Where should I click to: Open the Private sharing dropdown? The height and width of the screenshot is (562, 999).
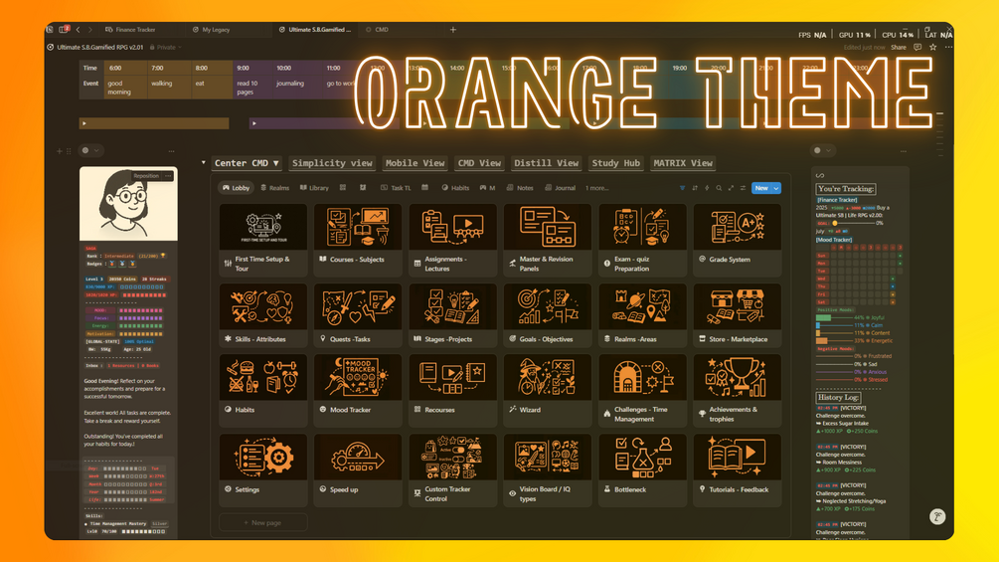166,47
